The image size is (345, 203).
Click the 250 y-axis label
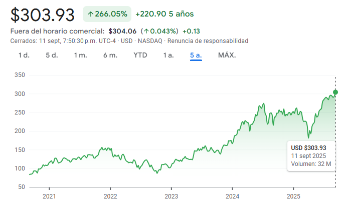tap(20, 112)
